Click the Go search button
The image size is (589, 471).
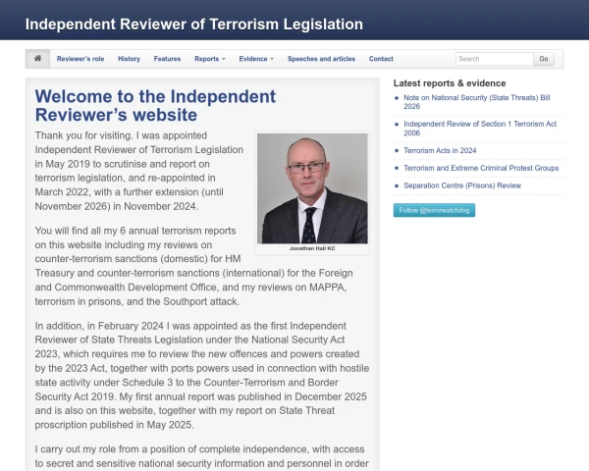coord(544,59)
